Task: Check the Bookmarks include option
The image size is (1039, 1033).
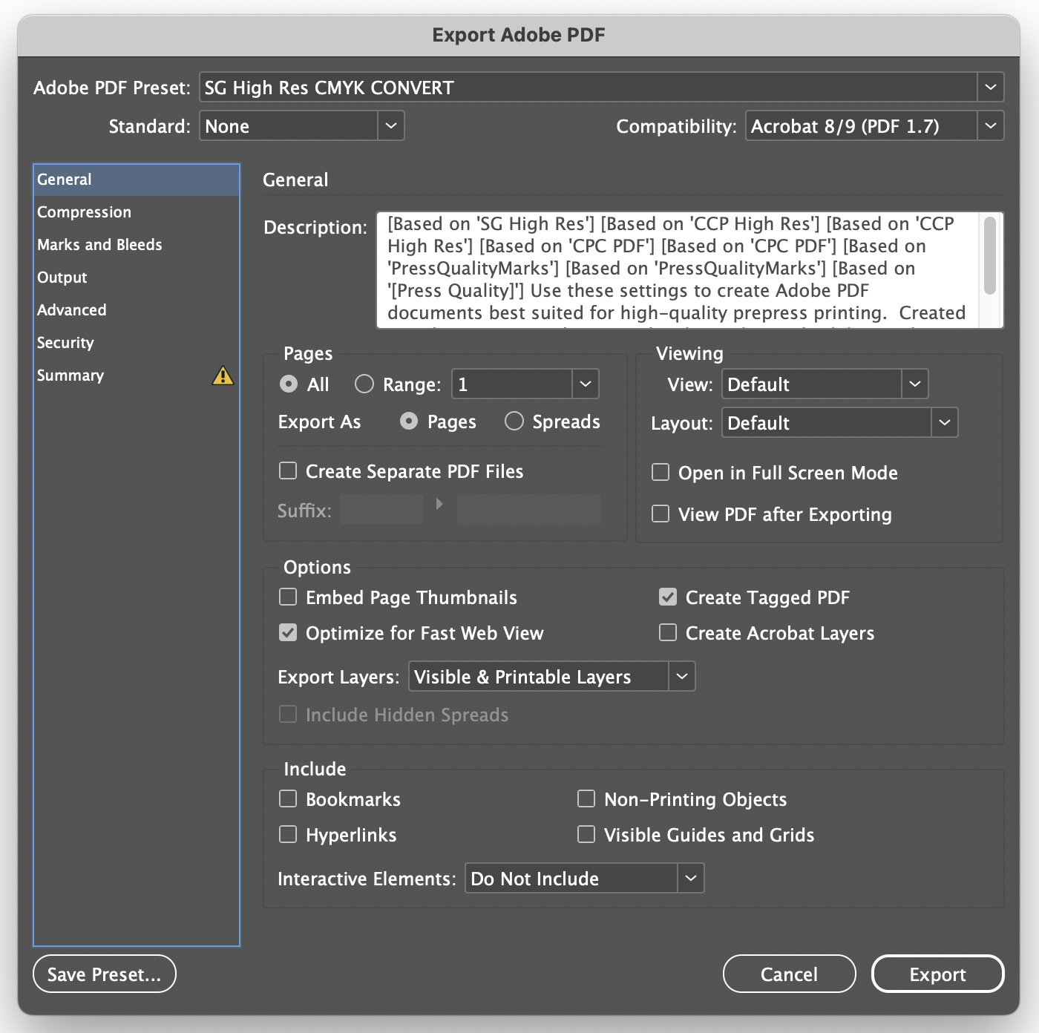Action: [x=288, y=799]
